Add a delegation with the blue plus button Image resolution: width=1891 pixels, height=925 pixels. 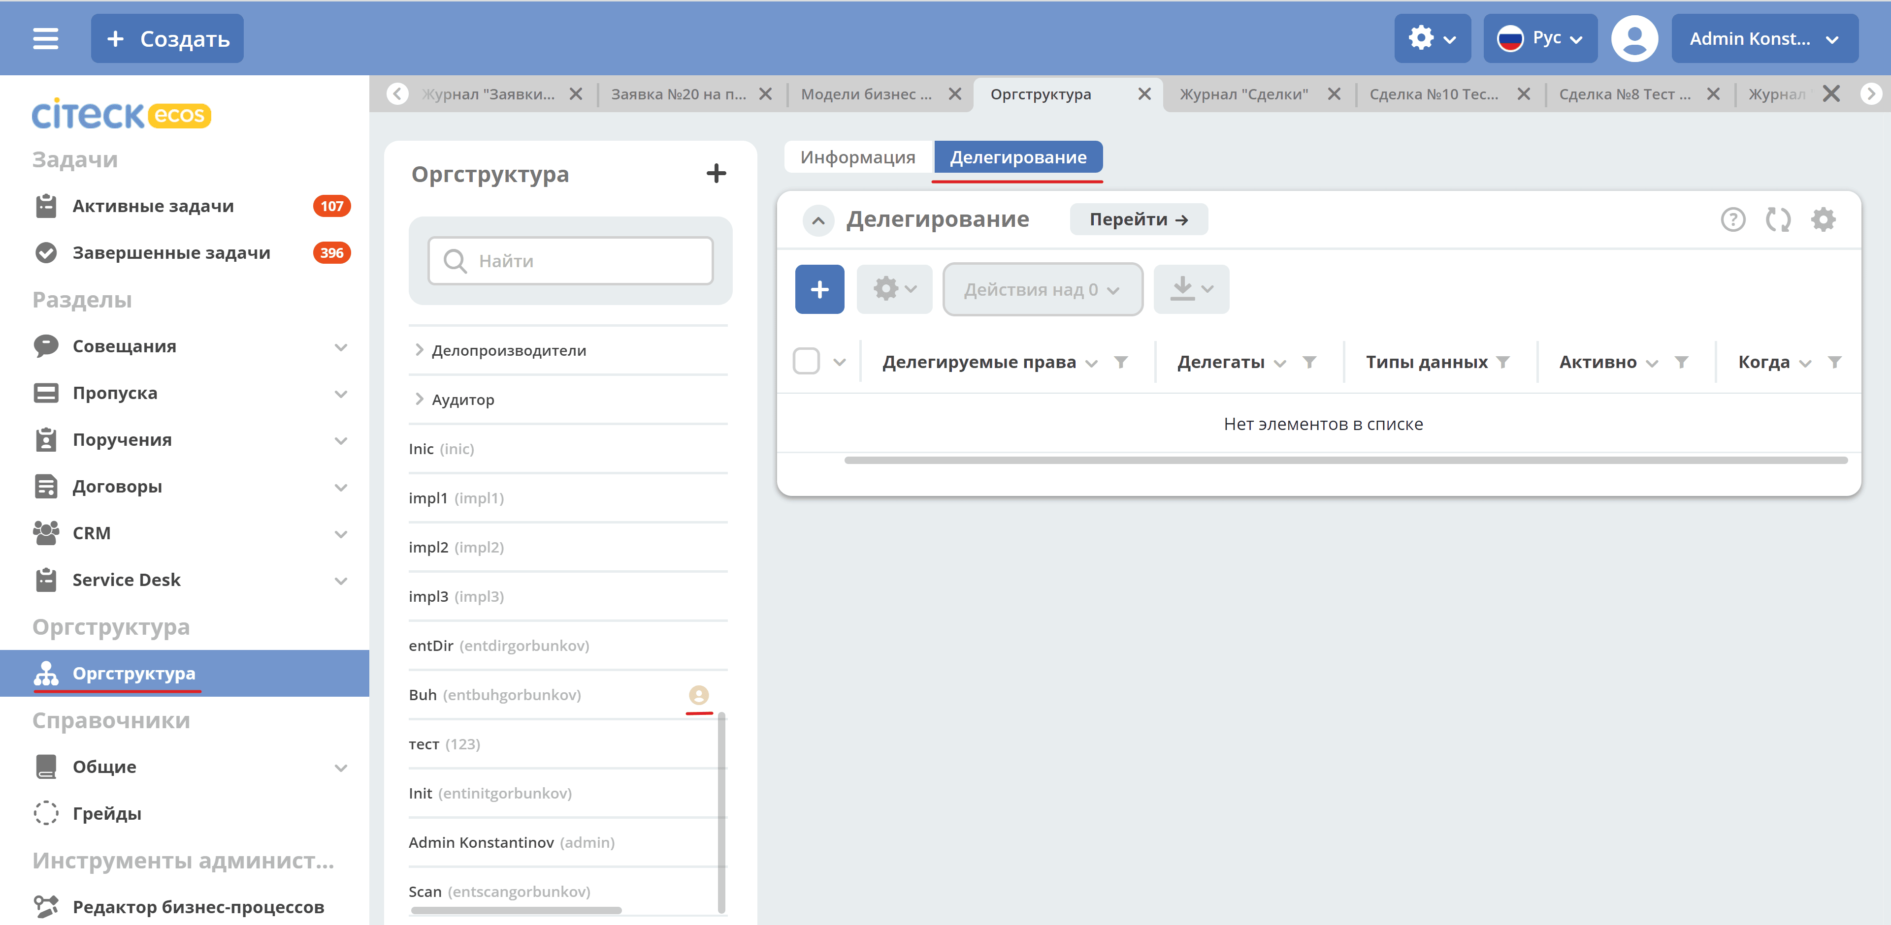point(819,289)
